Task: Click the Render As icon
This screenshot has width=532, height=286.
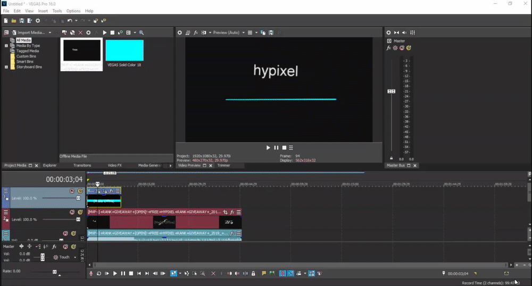Action: tap(29, 21)
